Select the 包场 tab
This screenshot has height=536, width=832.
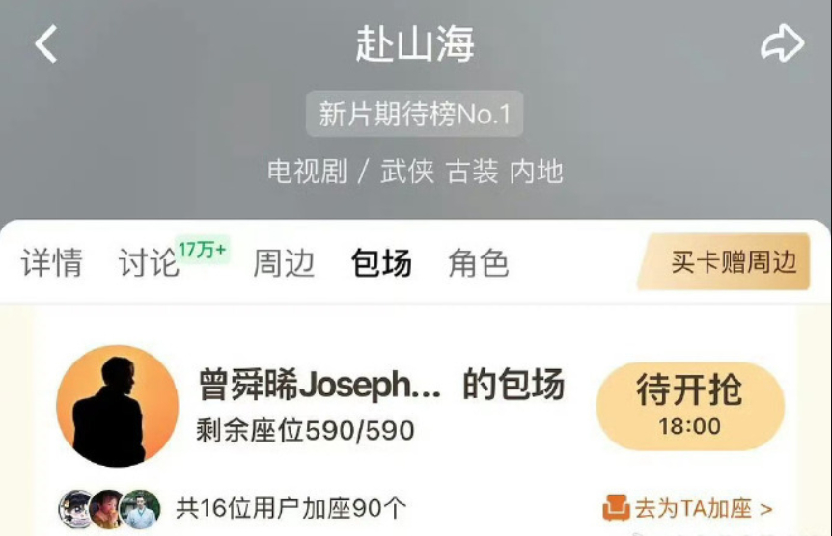point(381,262)
